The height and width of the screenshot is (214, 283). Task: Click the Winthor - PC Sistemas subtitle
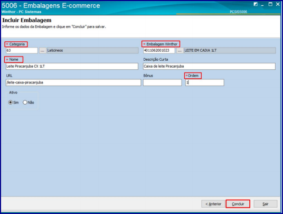[x=21, y=12]
